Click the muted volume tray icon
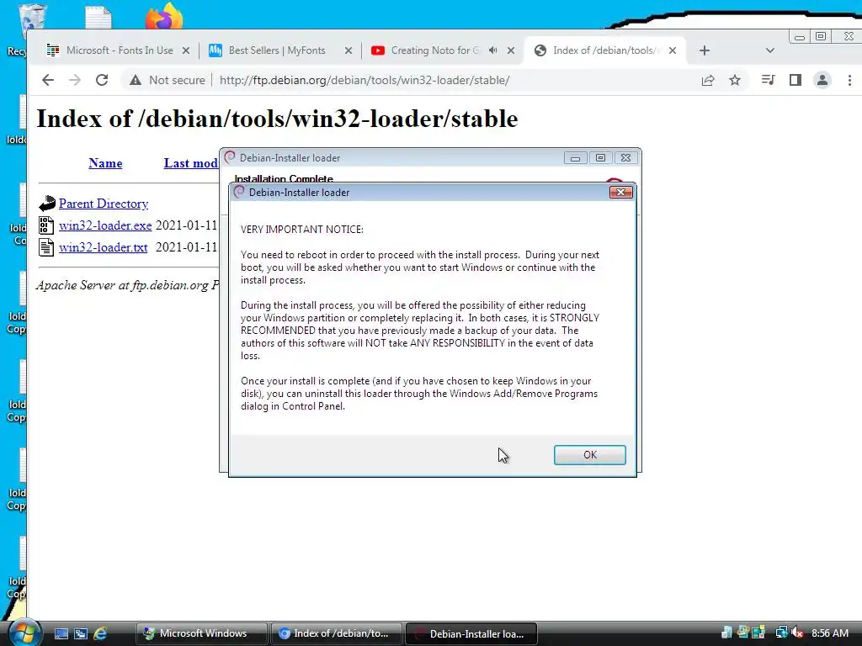862x646 pixels. click(797, 633)
